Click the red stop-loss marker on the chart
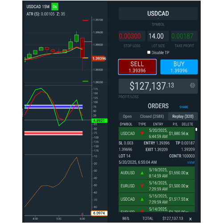This screenshot has height=223, width=223. (85, 21)
